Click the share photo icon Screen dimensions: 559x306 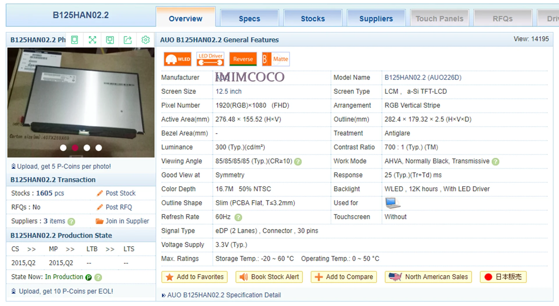tap(128, 40)
